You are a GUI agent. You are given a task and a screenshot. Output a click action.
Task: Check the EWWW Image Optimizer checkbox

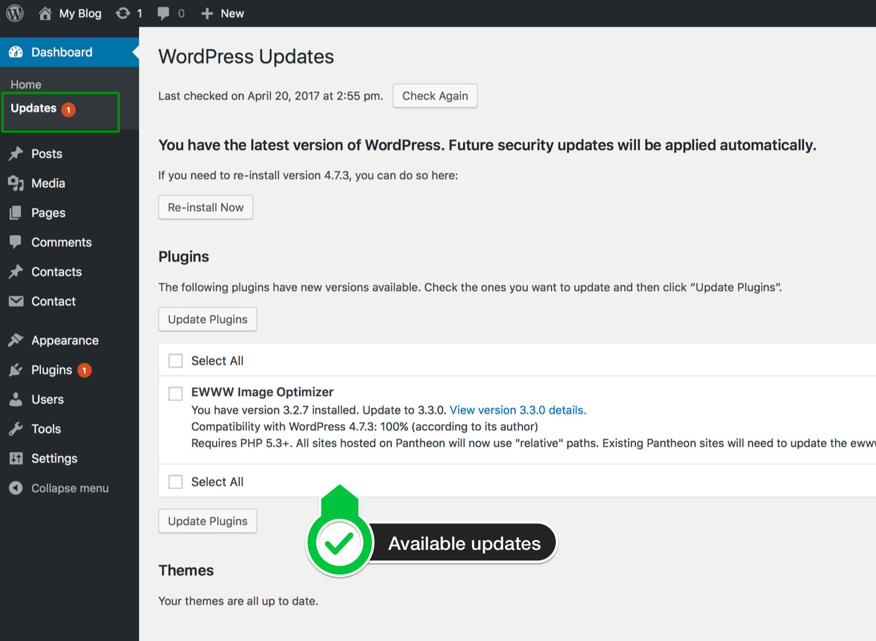tap(176, 393)
